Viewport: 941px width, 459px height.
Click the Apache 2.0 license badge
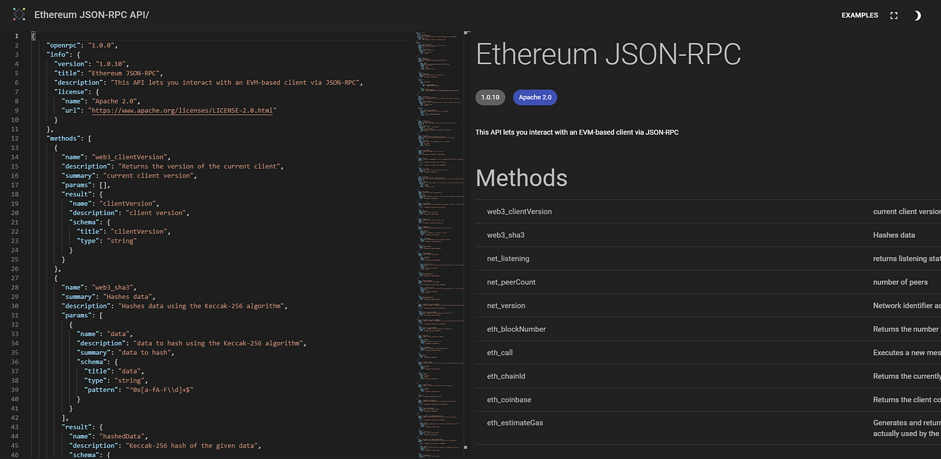pyautogui.click(x=535, y=97)
